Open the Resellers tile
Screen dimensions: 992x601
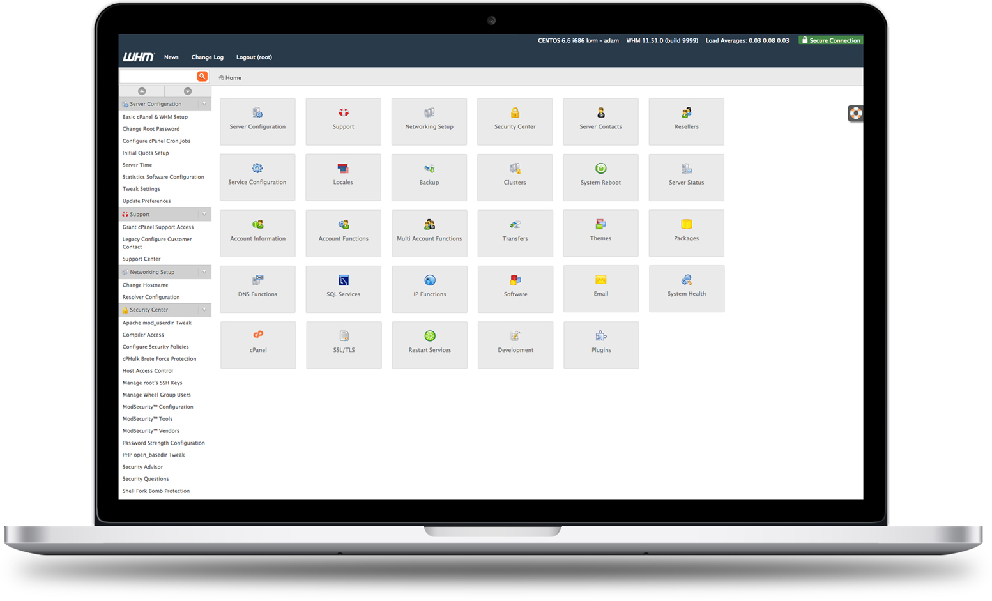coord(687,121)
